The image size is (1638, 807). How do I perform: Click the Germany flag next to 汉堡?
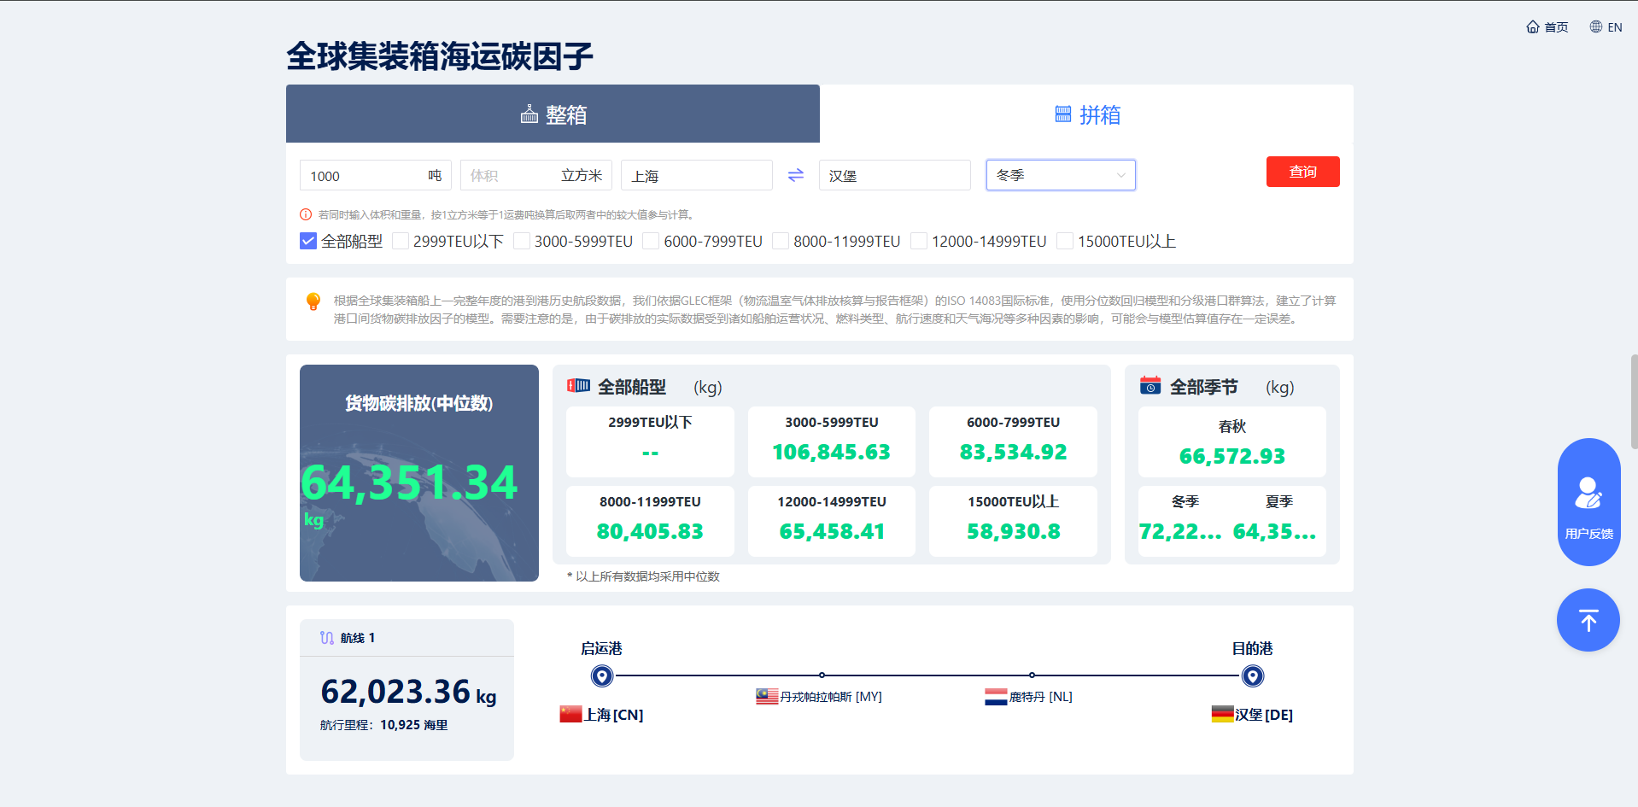[1223, 714]
